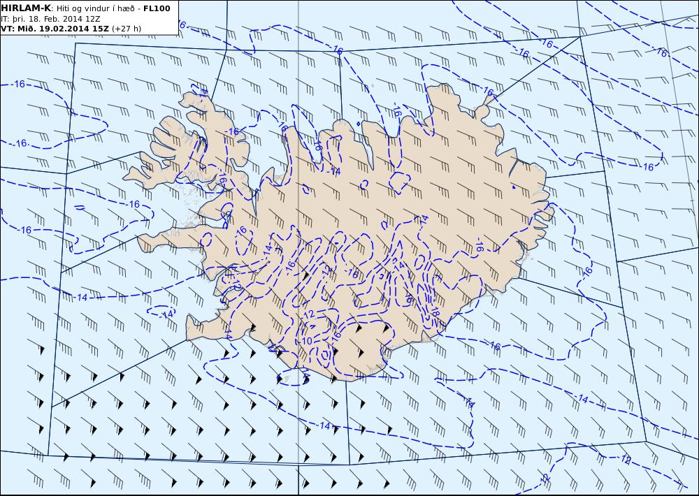Image resolution: width=699 pixels, height=496 pixels.
Task: Click the FL100 flight level label
Action: tap(157, 8)
